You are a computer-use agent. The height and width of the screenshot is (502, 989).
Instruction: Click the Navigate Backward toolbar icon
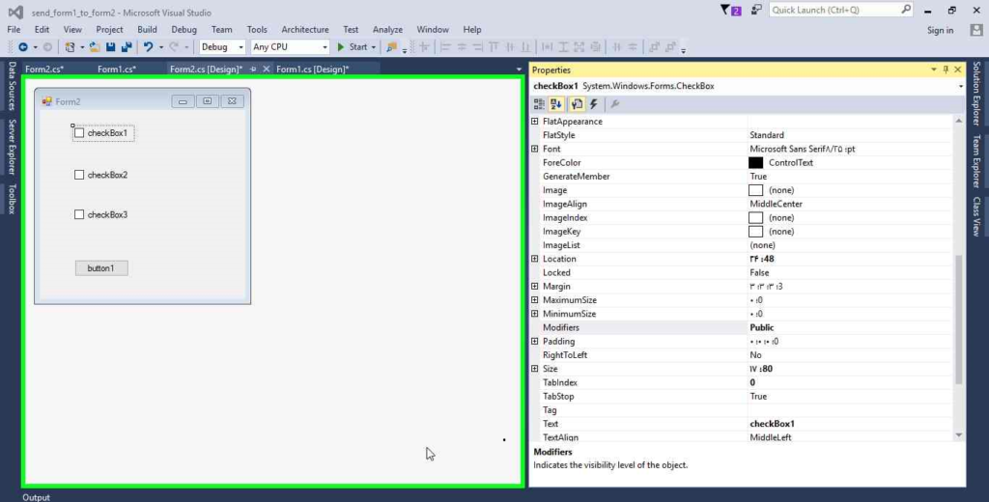click(x=23, y=46)
